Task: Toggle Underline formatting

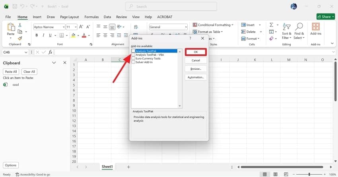Action: click(50, 35)
